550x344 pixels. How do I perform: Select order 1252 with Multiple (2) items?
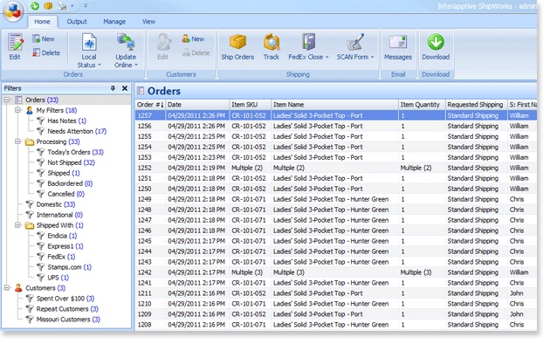(336, 168)
